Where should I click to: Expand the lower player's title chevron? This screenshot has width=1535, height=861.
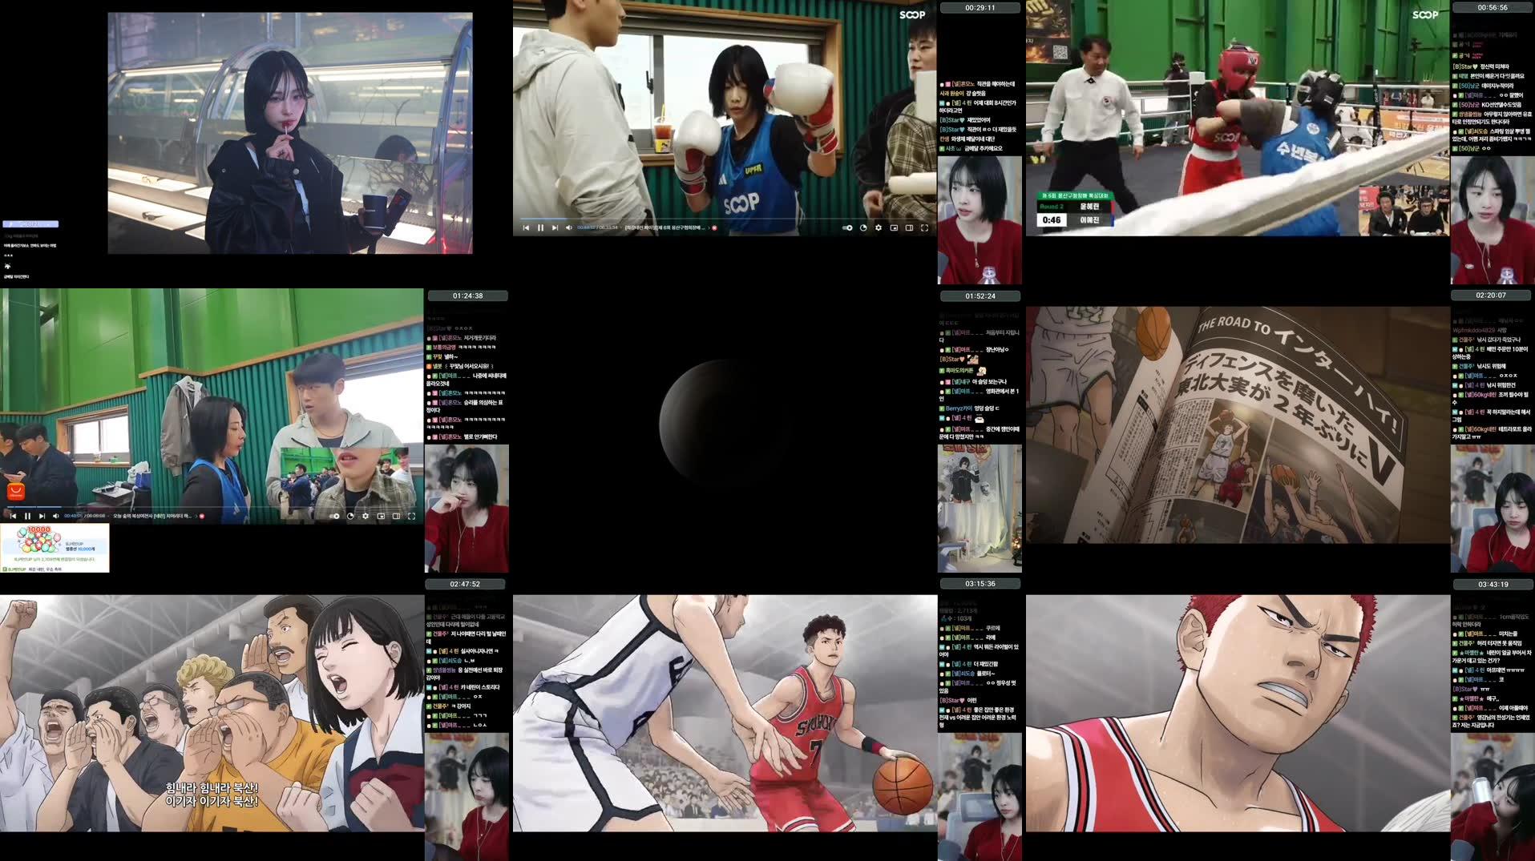point(196,516)
